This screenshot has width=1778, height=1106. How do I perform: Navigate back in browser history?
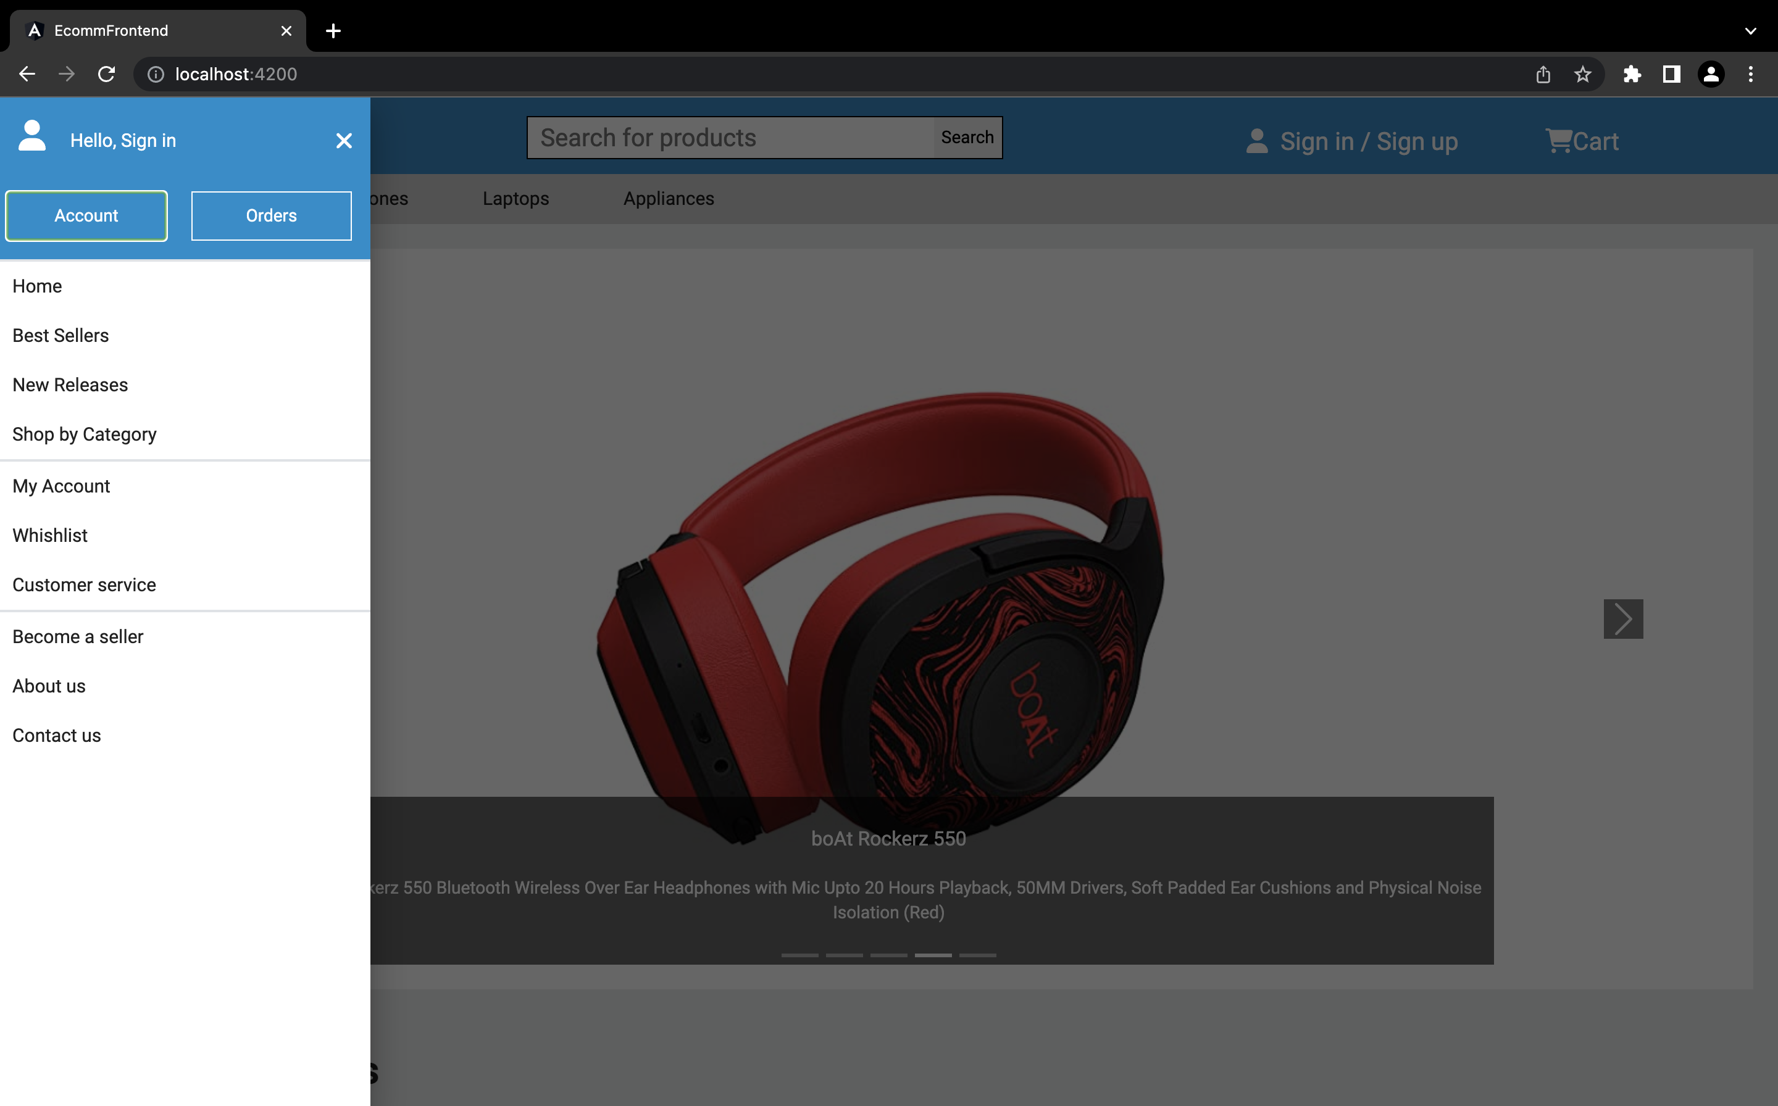[x=27, y=73]
